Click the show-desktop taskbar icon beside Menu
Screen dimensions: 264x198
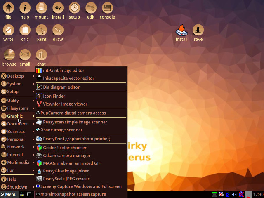pyautogui.click(x=21, y=195)
